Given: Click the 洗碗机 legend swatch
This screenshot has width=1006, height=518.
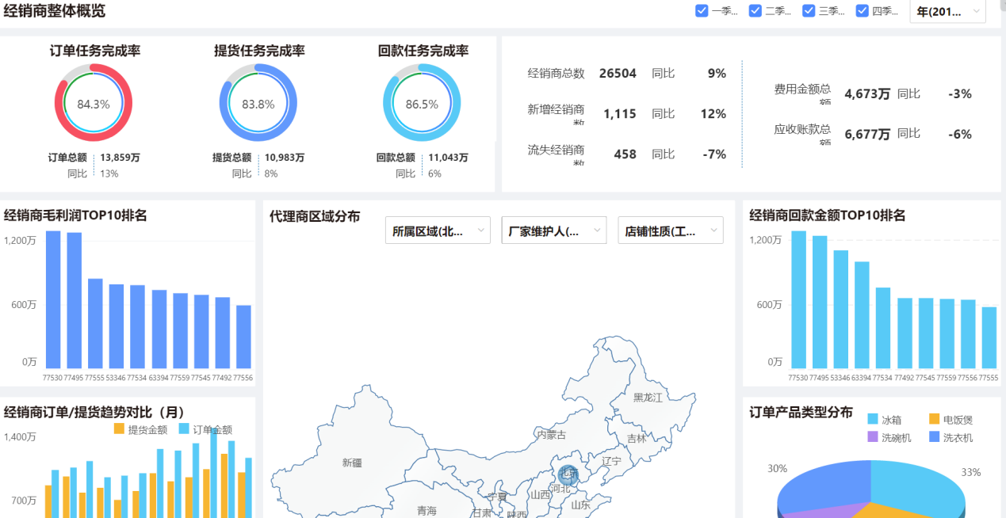Looking at the screenshot, I should click(x=873, y=437).
